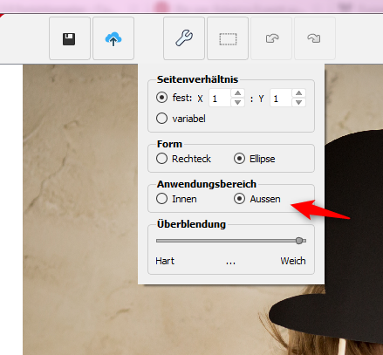Image resolution: width=383 pixels, height=355 pixels.
Task: Click the Y ratio input field
Action: click(281, 98)
